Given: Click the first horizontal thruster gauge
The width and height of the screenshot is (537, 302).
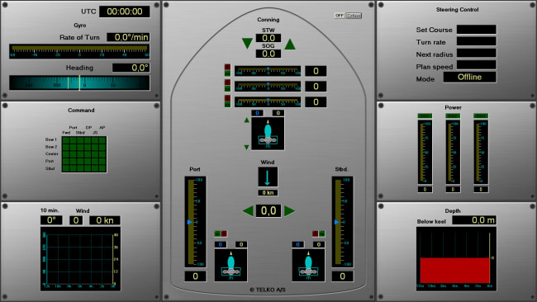Looking at the screenshot, I should point(268,71).
